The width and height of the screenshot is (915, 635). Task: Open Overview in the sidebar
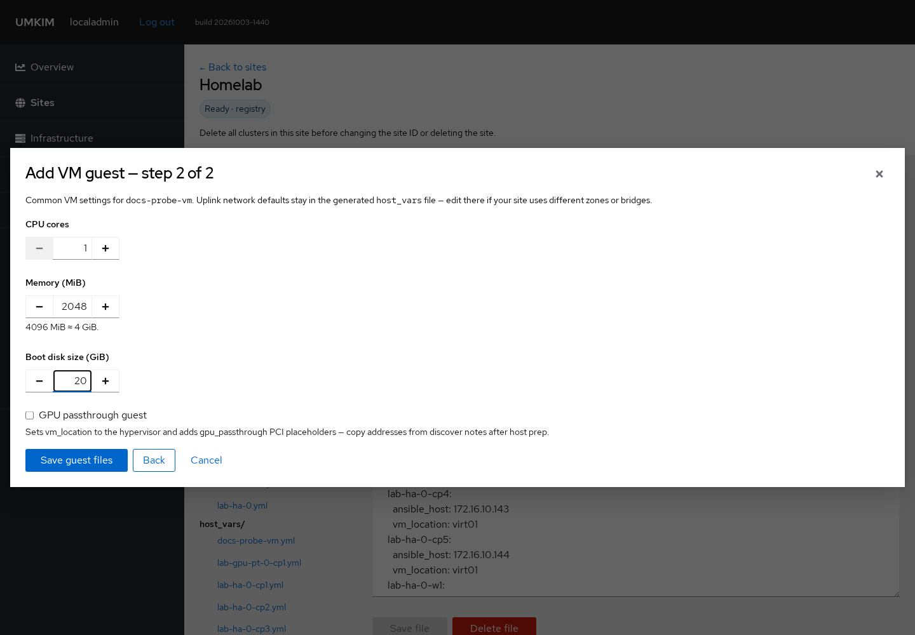[x=92, y=67]
